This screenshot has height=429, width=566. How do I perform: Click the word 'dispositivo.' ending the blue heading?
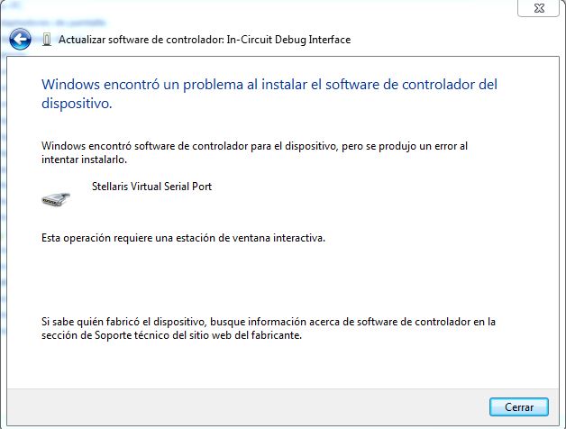coord(78,104)
